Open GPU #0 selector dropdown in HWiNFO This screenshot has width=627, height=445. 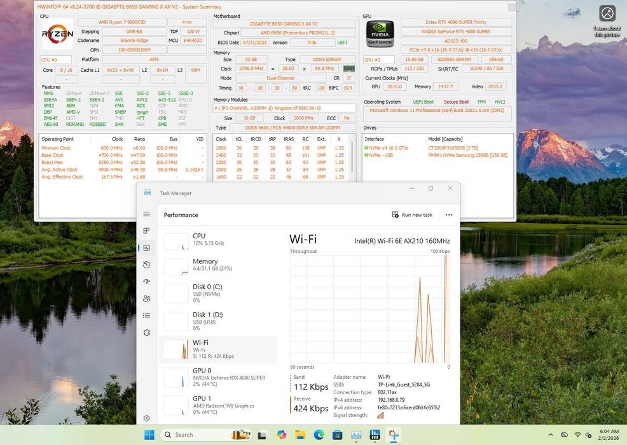pos(378,60)
